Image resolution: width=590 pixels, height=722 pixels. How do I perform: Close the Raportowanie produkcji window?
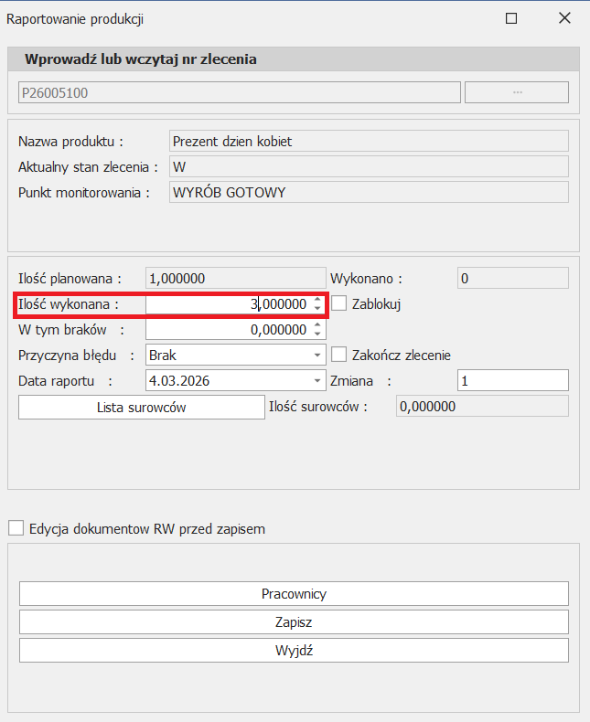coord(564,18)
